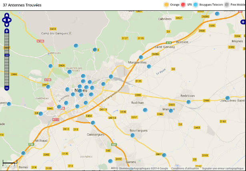The width and height of the screenshot is (246, 171).
Task: Open the Conditions d'utilisation link
Action: click(185, 168)
